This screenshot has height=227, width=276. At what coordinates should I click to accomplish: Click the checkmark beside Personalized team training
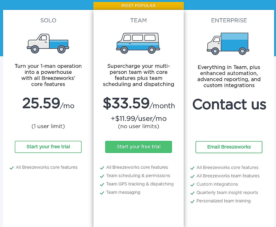coord(192,201)
